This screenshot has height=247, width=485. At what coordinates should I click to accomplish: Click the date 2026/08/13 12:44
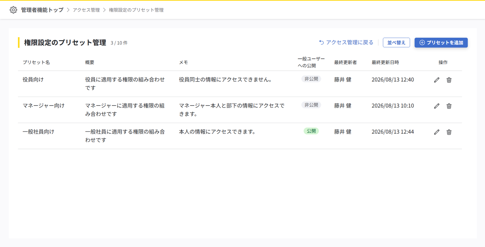[x=393, y=132]
